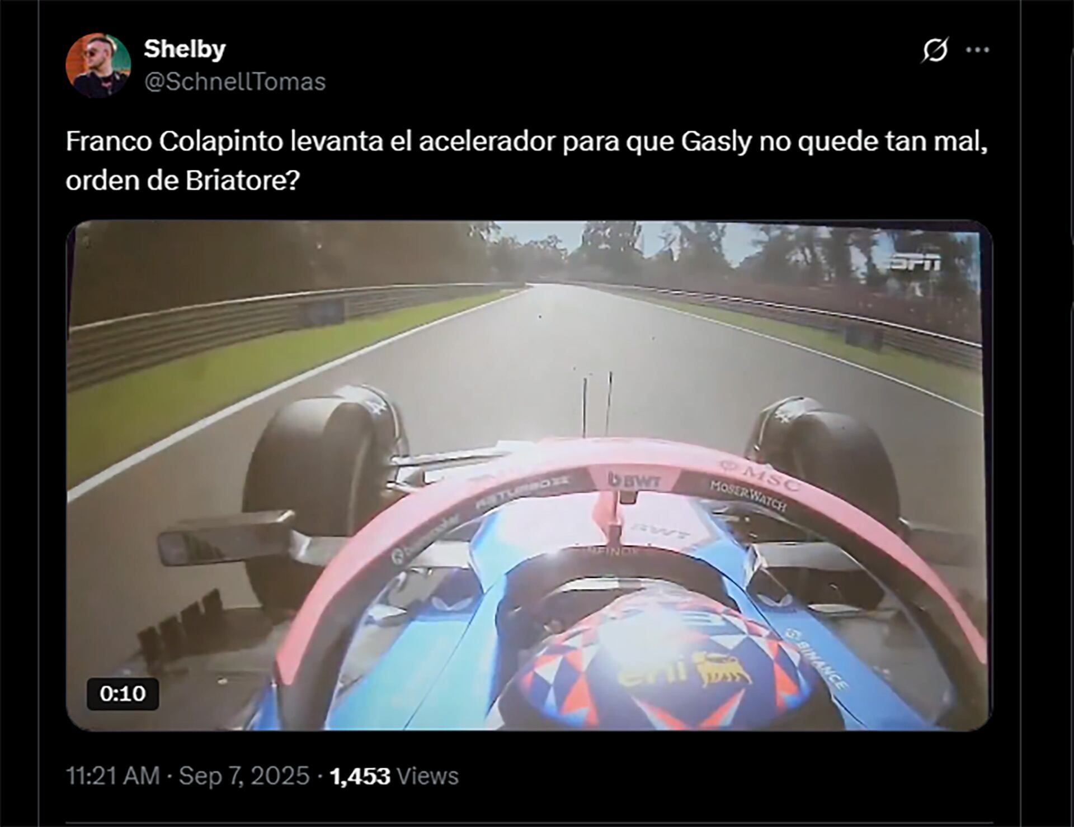Click the display name Shelby
Screen dimensions: 1074x827
coord(185,49)
